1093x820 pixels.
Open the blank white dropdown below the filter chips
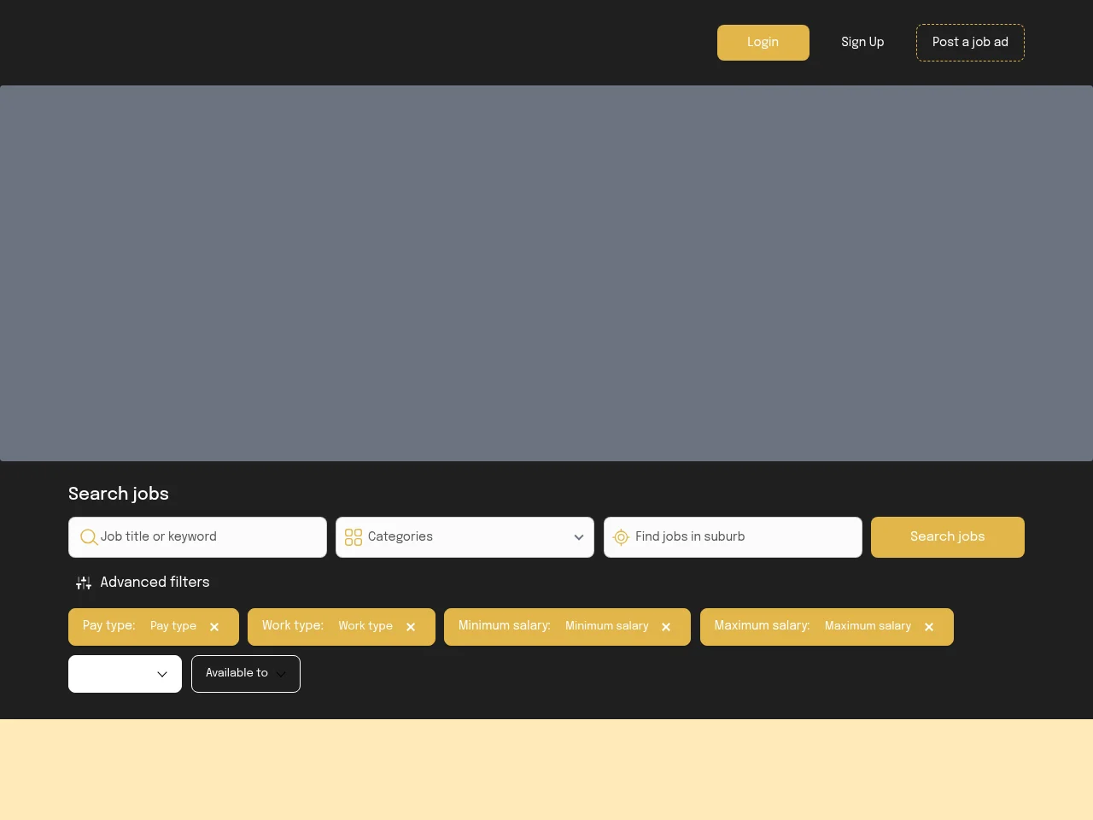click(125, 674)
